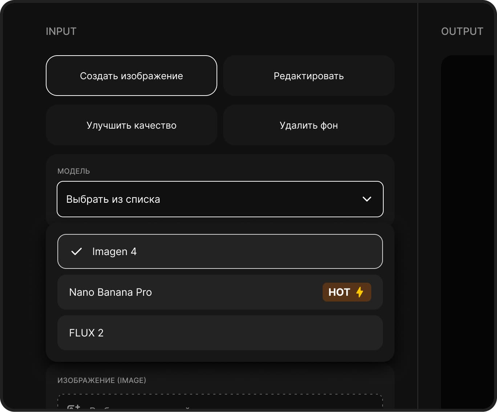Collapse the model list via chevron arrow
This screenshot has height=412, width=497.
click(x=367, y=199)
